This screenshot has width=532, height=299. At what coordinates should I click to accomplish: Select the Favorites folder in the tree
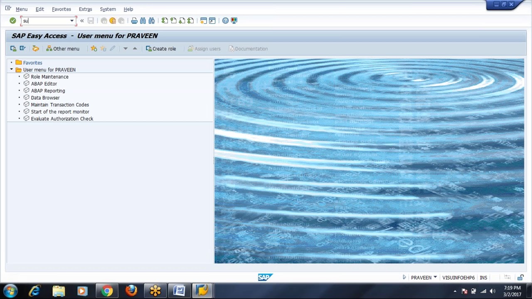[x=32, y=63]
